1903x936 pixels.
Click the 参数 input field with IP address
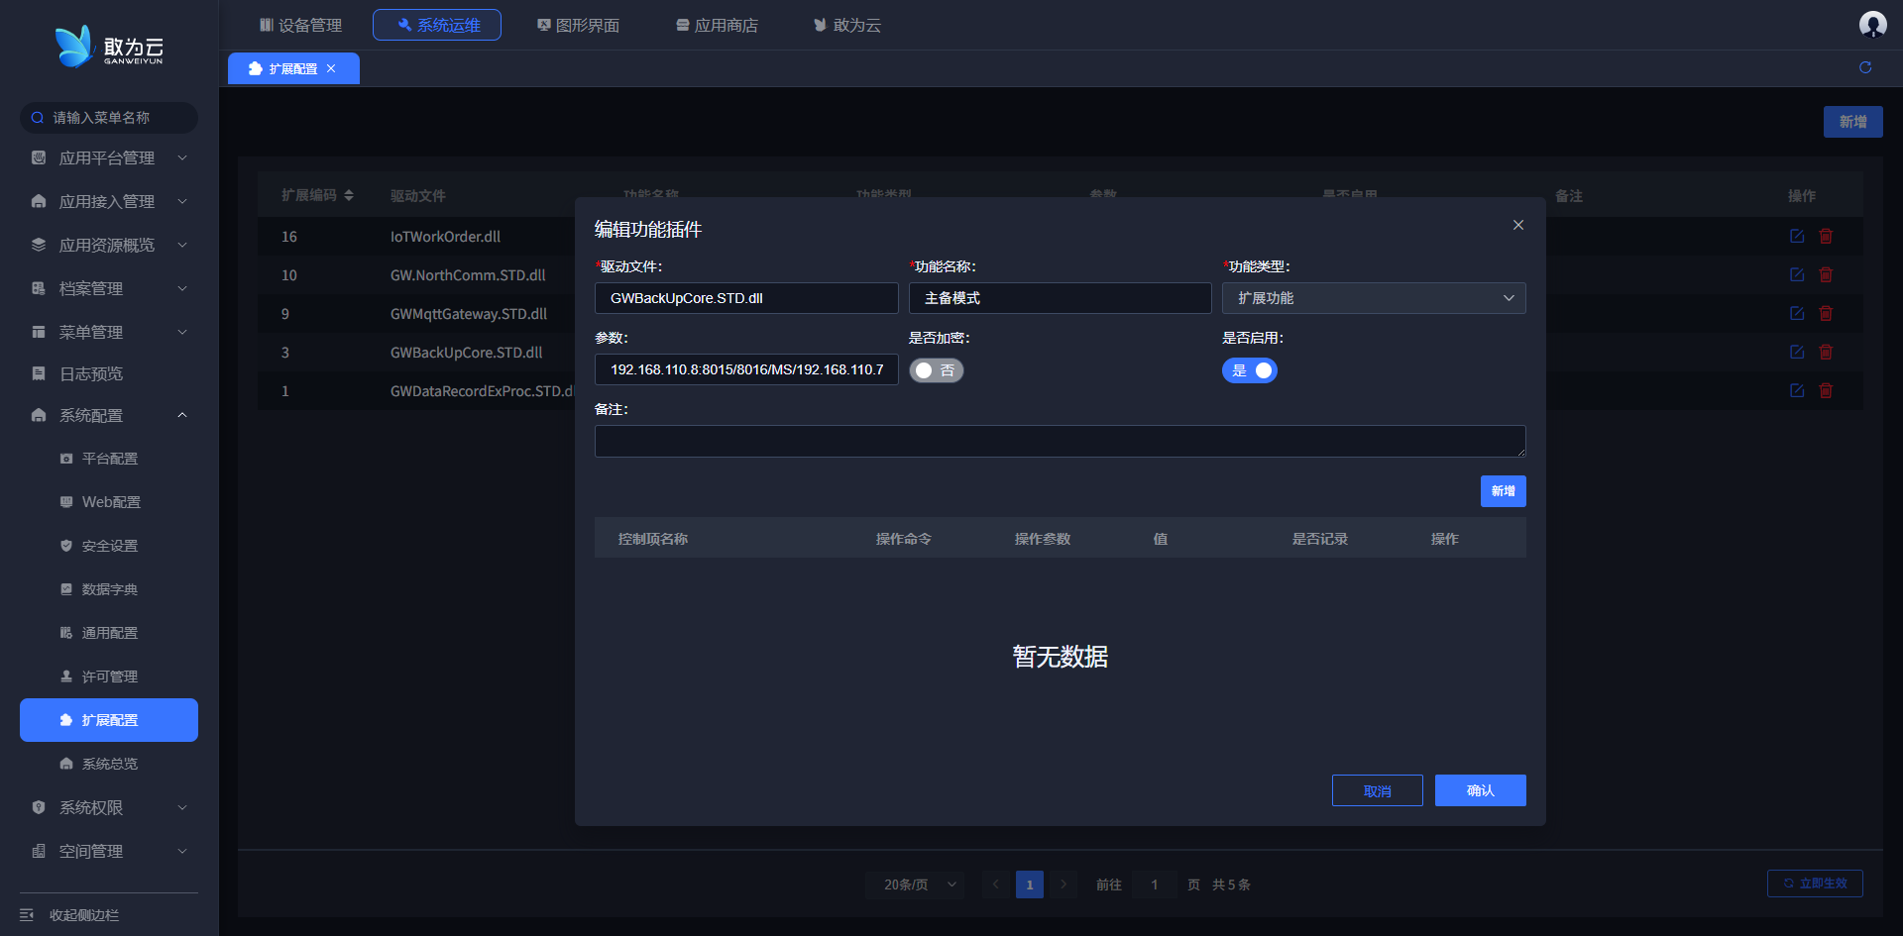pyautogui.click(x=745, y=369)
